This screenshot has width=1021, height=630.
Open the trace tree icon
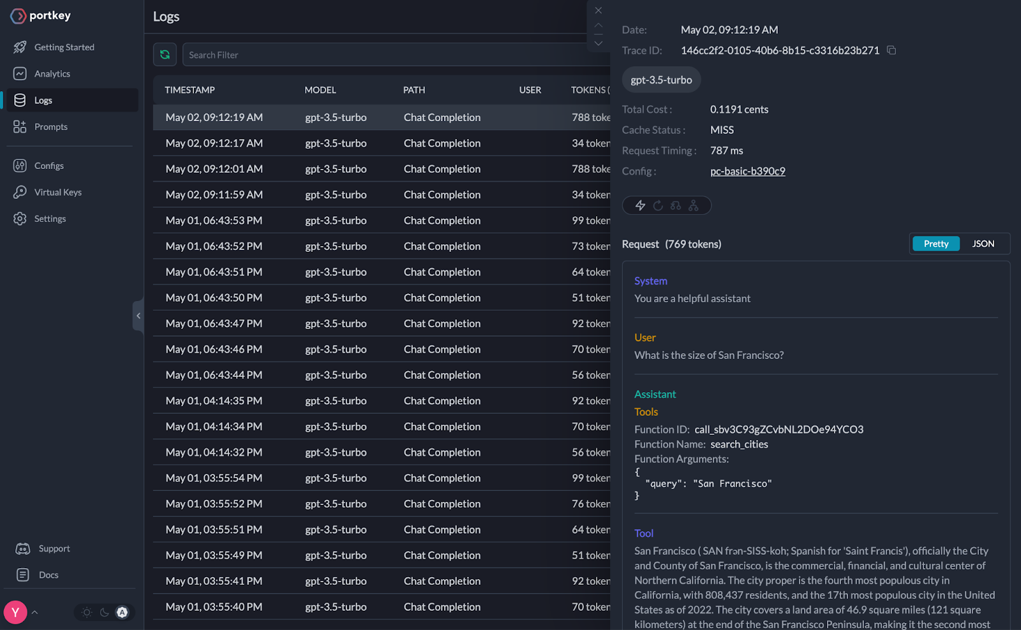694,205
